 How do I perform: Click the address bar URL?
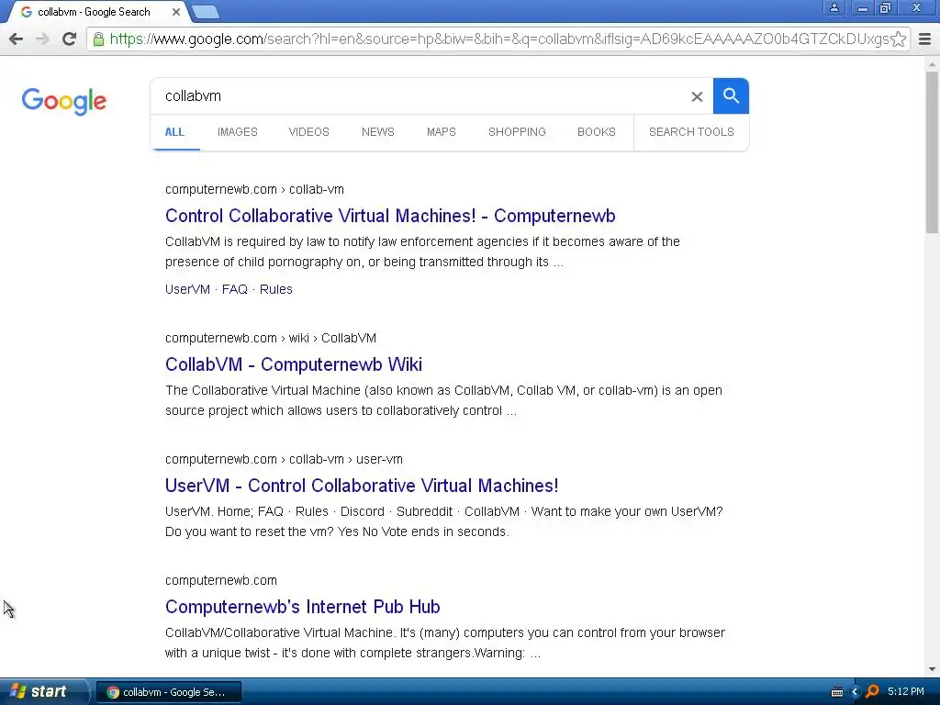[x=498, y=39]
